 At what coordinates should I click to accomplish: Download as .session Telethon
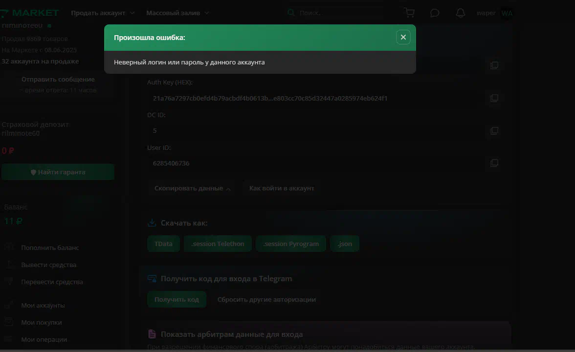(x=218, y=244)
